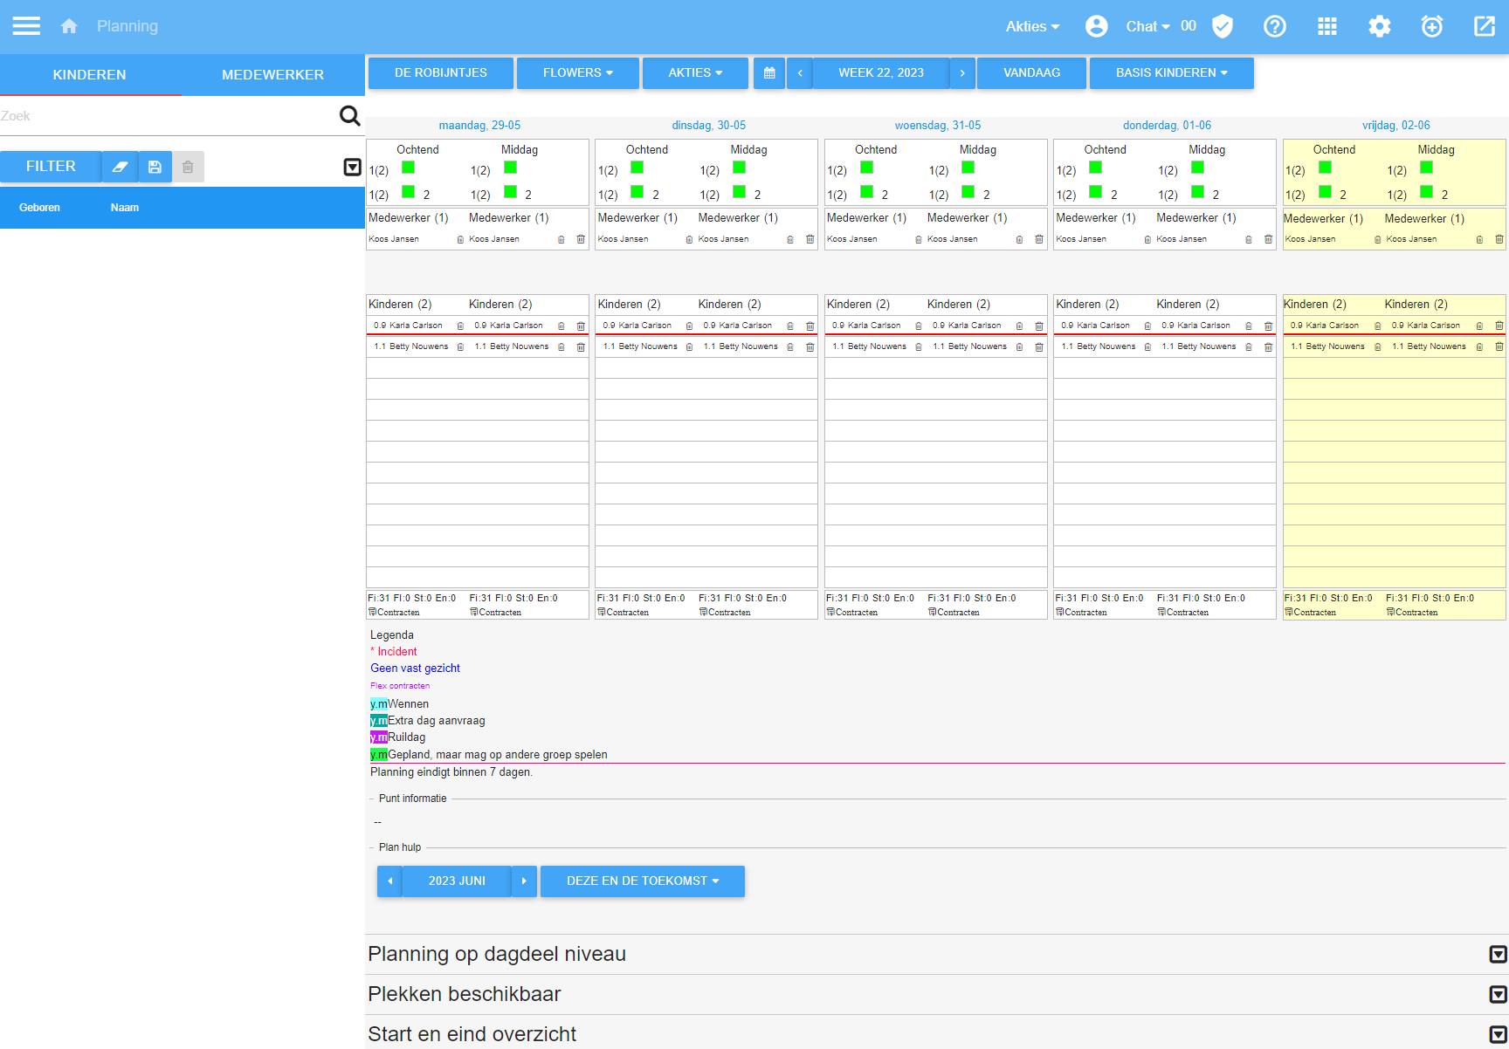Open the user account profile icon

click(1097, 26)
